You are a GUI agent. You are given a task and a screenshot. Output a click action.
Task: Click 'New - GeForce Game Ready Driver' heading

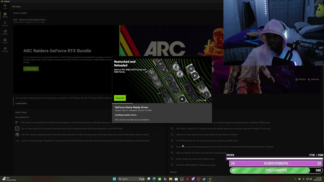point(29,20)
